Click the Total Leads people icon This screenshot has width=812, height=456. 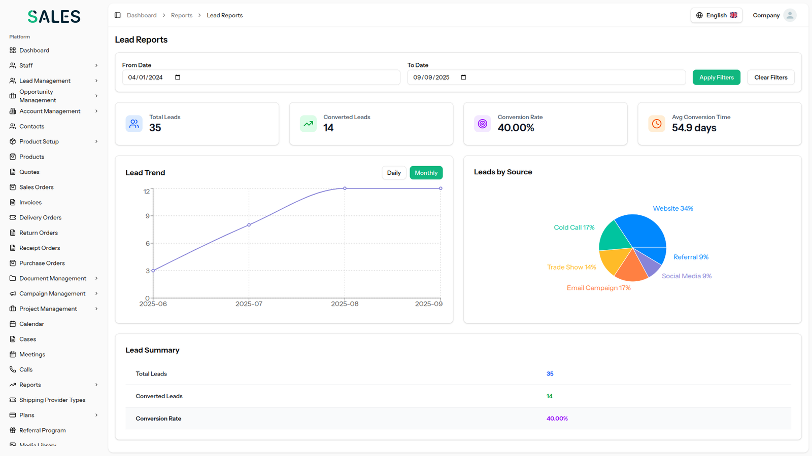point(134,124)
